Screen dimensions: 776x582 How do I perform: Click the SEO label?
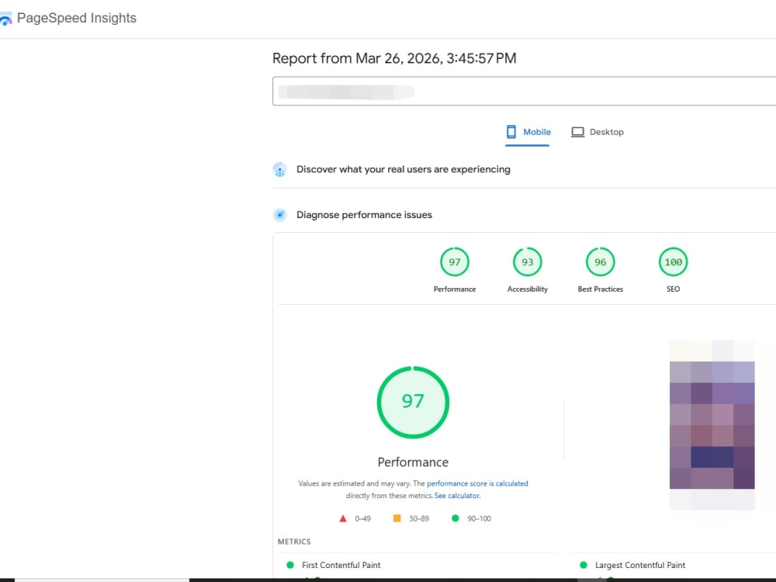point(673,289)
